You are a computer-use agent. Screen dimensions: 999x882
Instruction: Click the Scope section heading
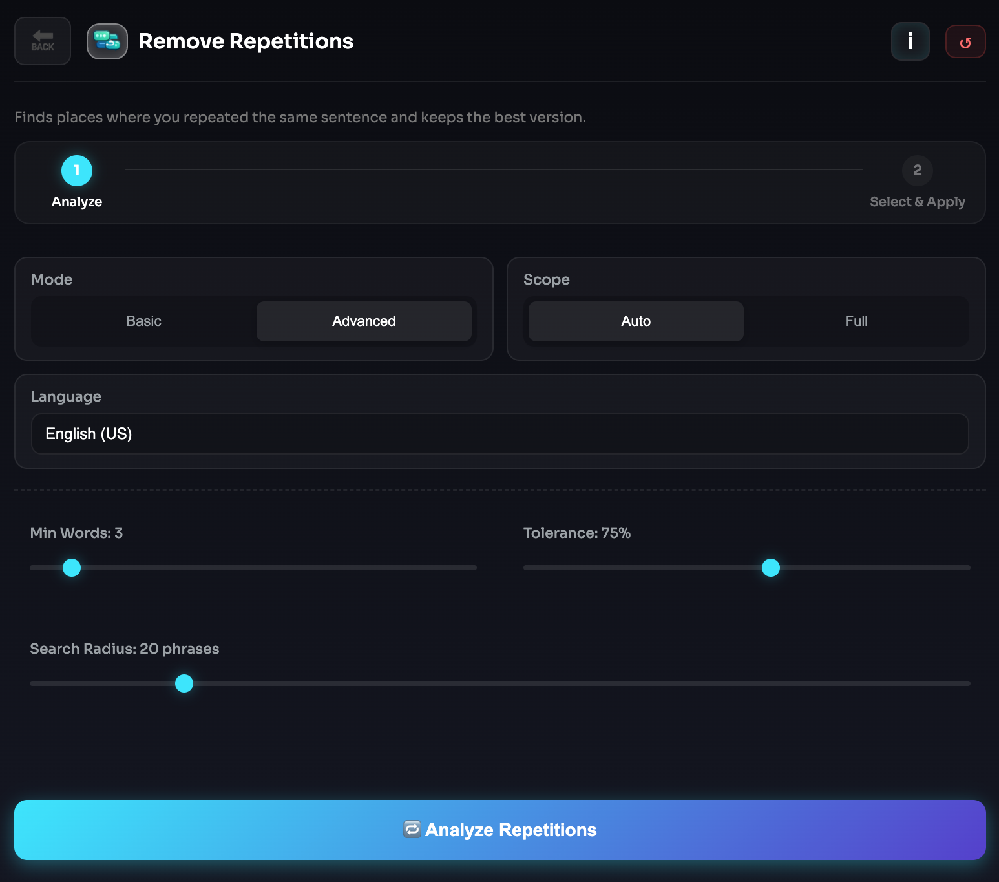coord(546,279)
